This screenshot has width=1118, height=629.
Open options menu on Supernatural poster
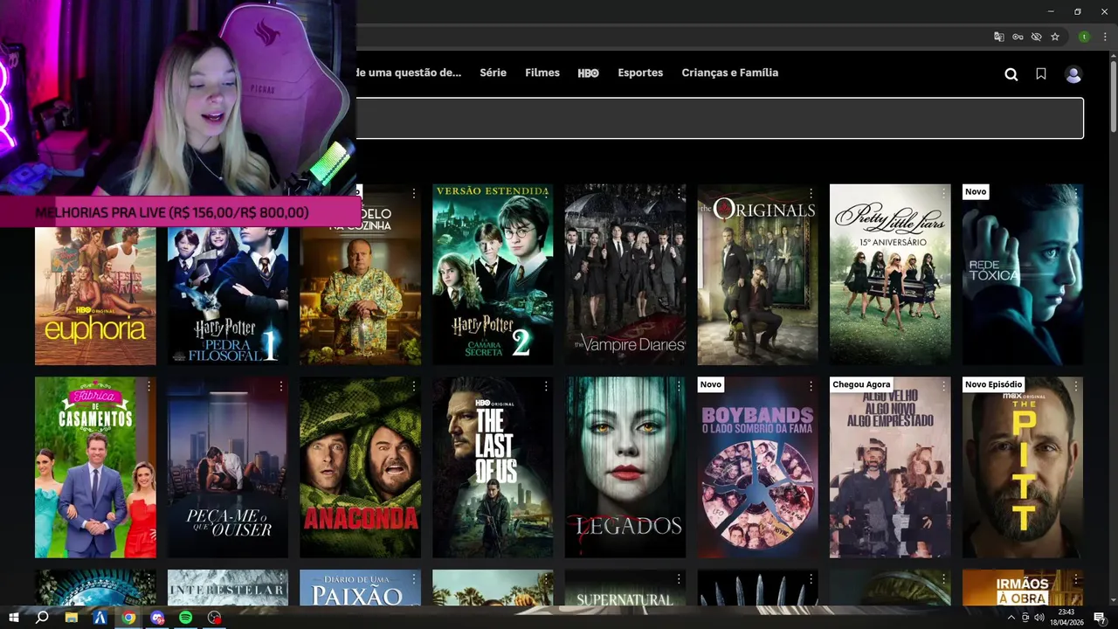pos(679,579)
